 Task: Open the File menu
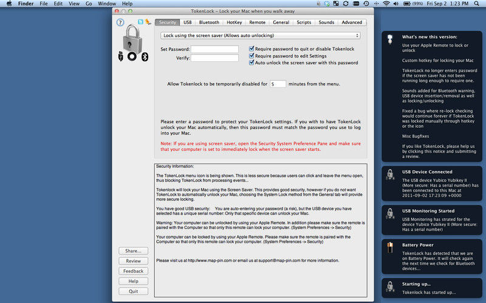(x=44, y=4)
